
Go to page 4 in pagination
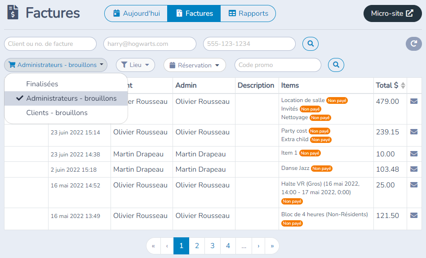point(228,246)
